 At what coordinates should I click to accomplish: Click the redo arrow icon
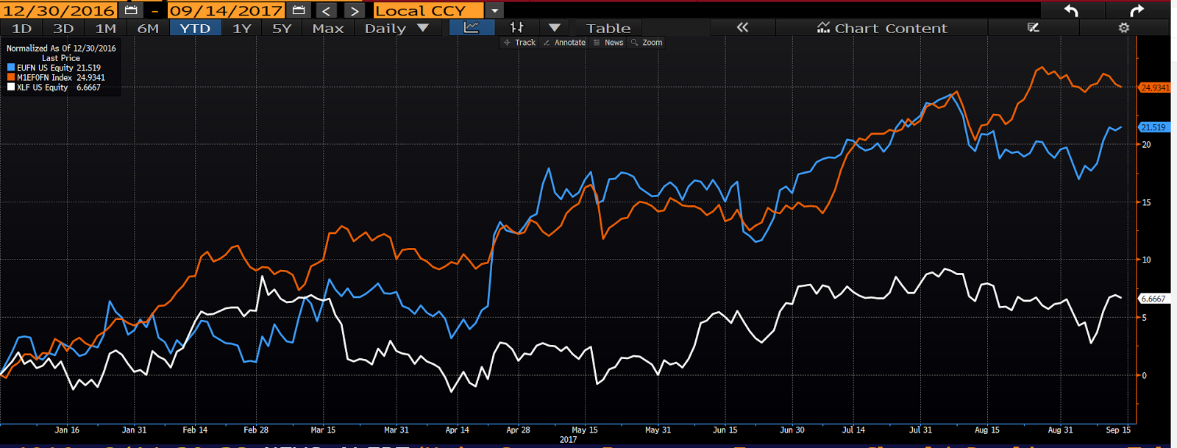coord(1137,10)
